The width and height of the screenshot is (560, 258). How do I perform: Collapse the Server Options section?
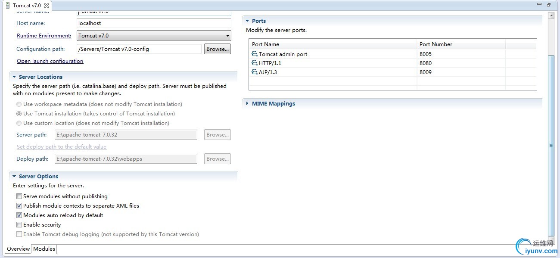pos(14,176)
